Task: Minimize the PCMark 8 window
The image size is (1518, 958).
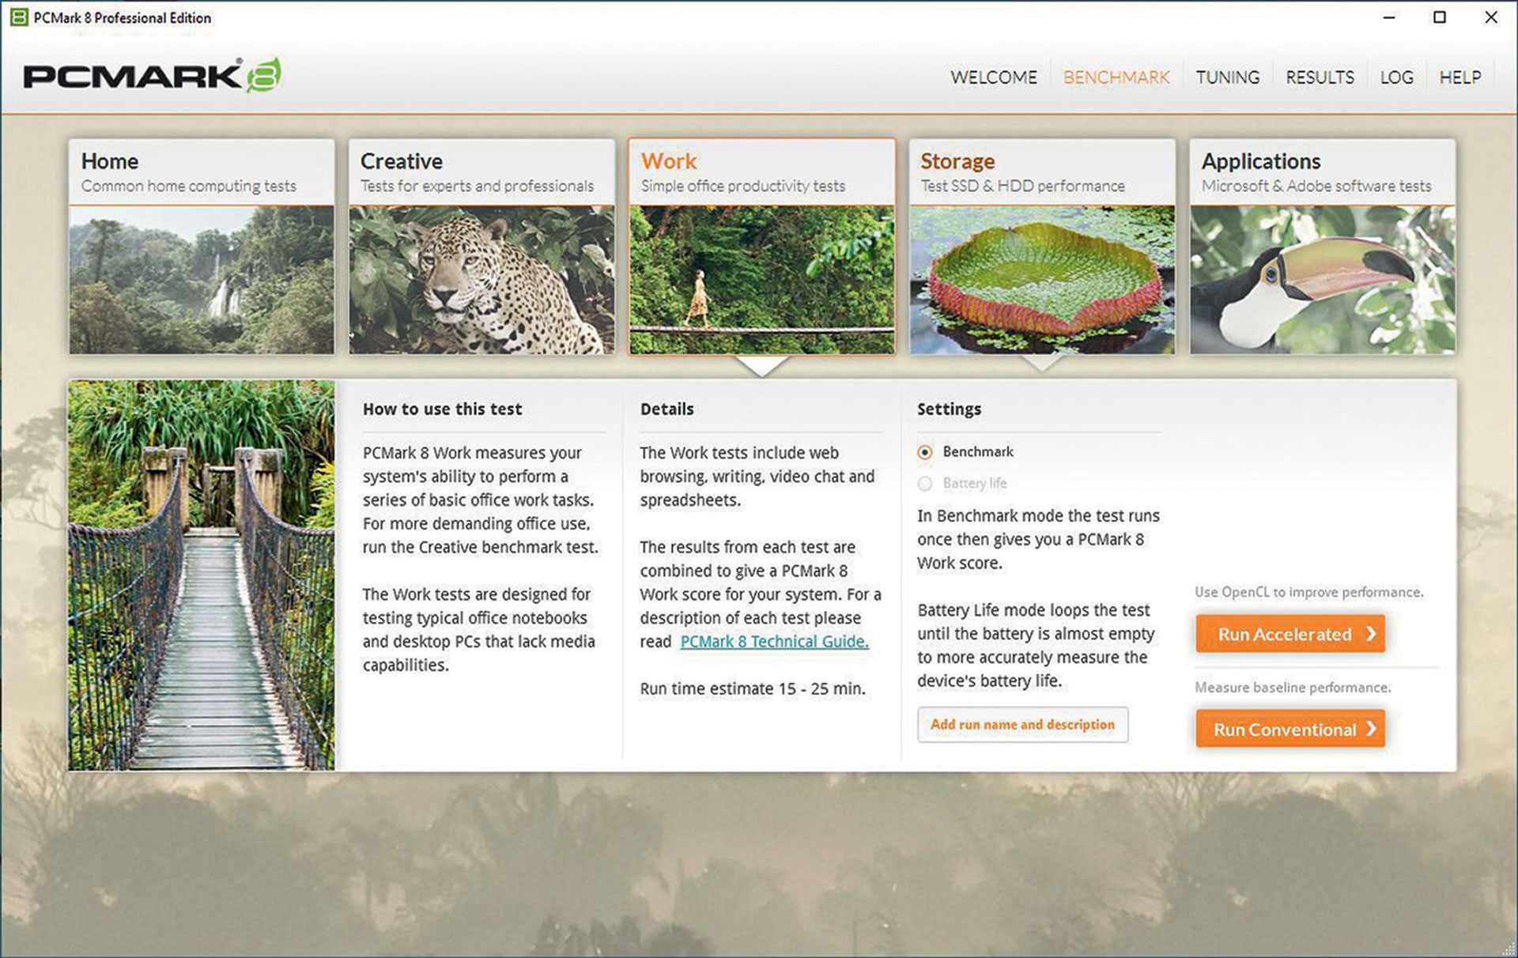Action: tap(1389, 17)
